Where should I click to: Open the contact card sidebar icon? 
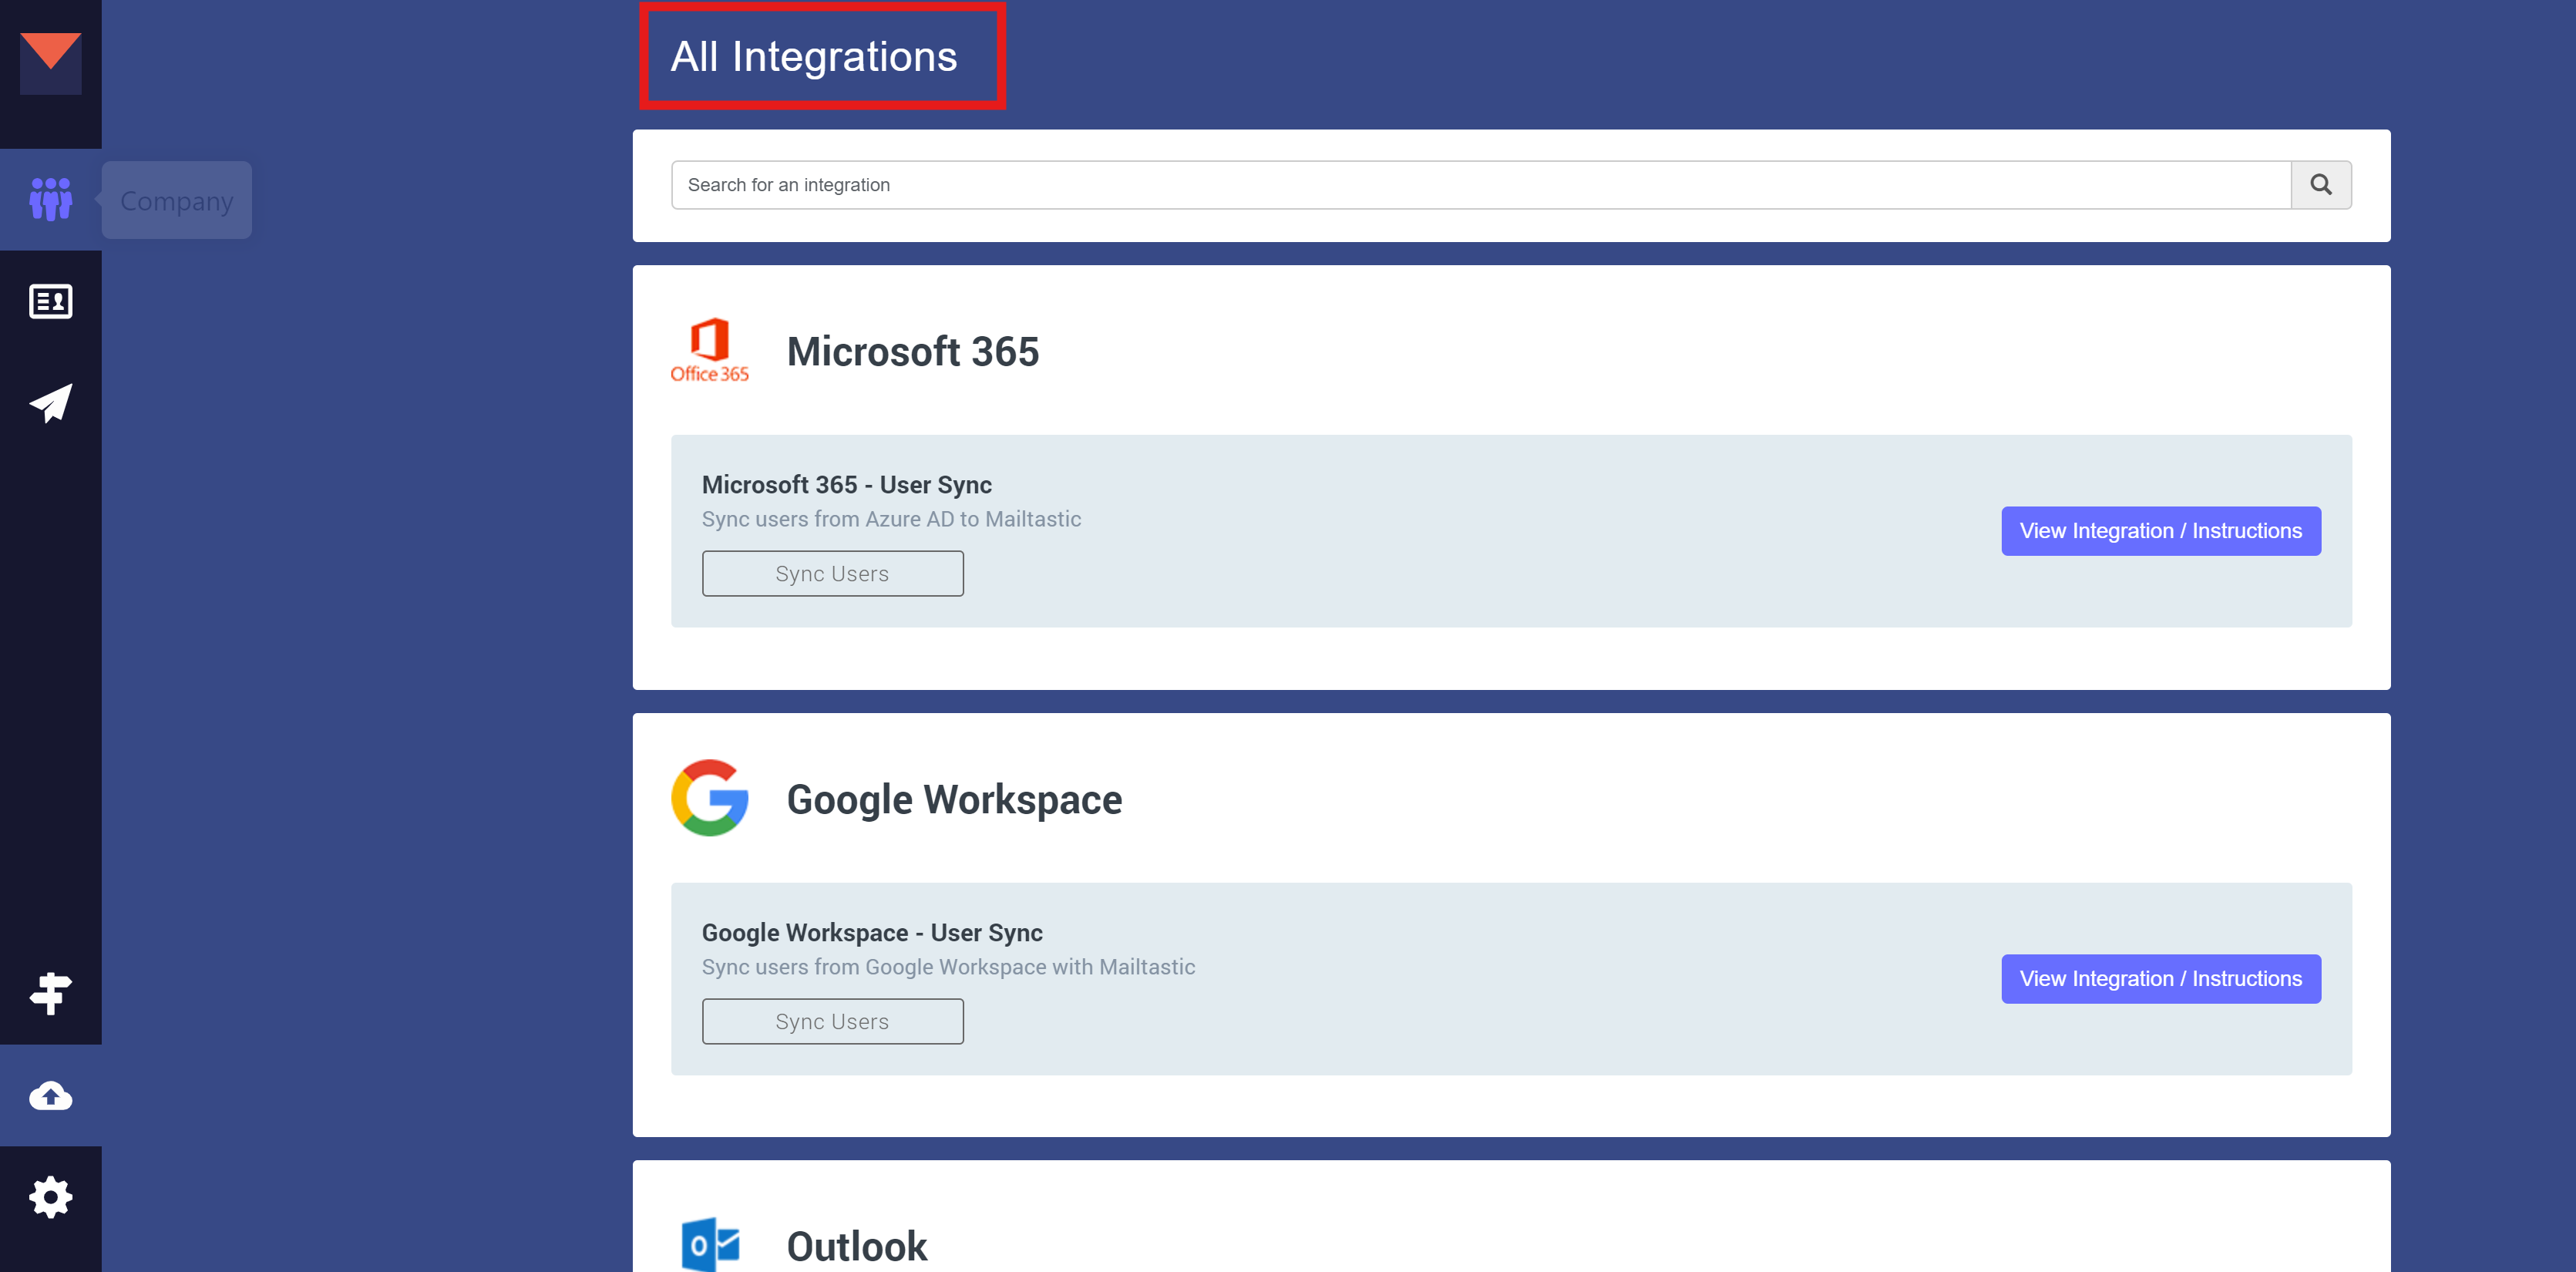(50, 301)
